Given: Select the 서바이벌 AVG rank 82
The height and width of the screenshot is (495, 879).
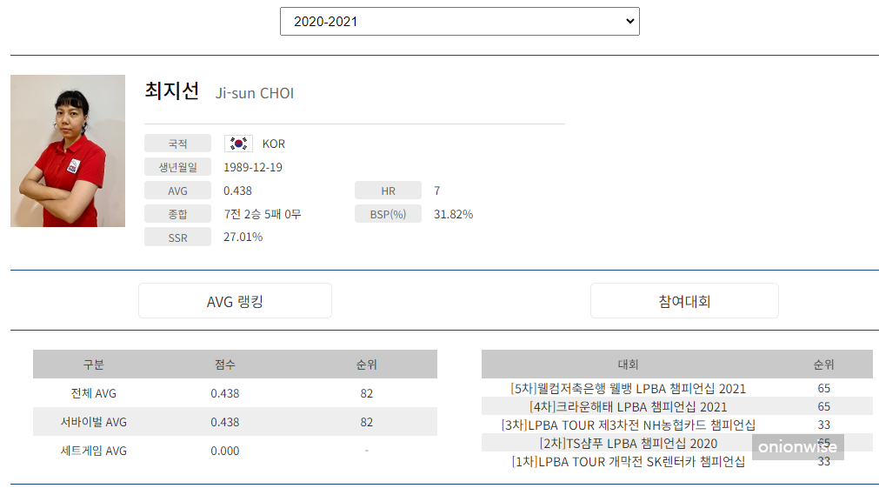Looking at the screenshot, I should (x=367, y=423).
